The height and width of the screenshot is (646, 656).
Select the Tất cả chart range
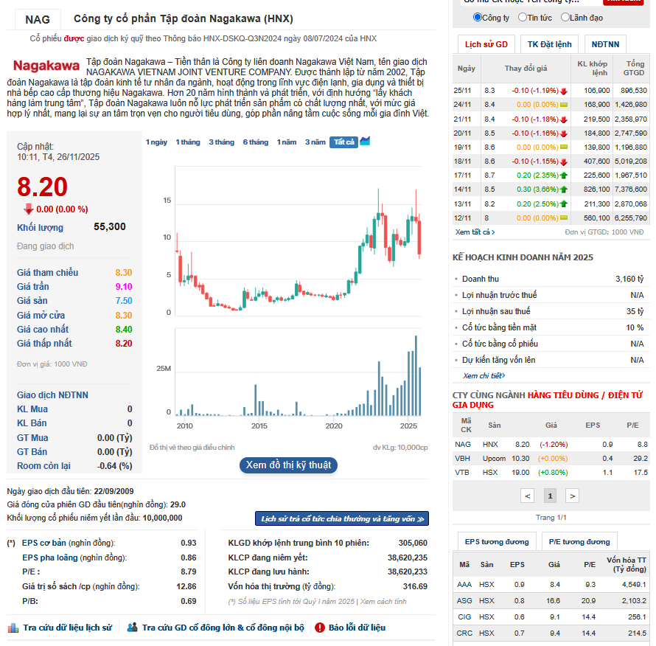(344, 142)
